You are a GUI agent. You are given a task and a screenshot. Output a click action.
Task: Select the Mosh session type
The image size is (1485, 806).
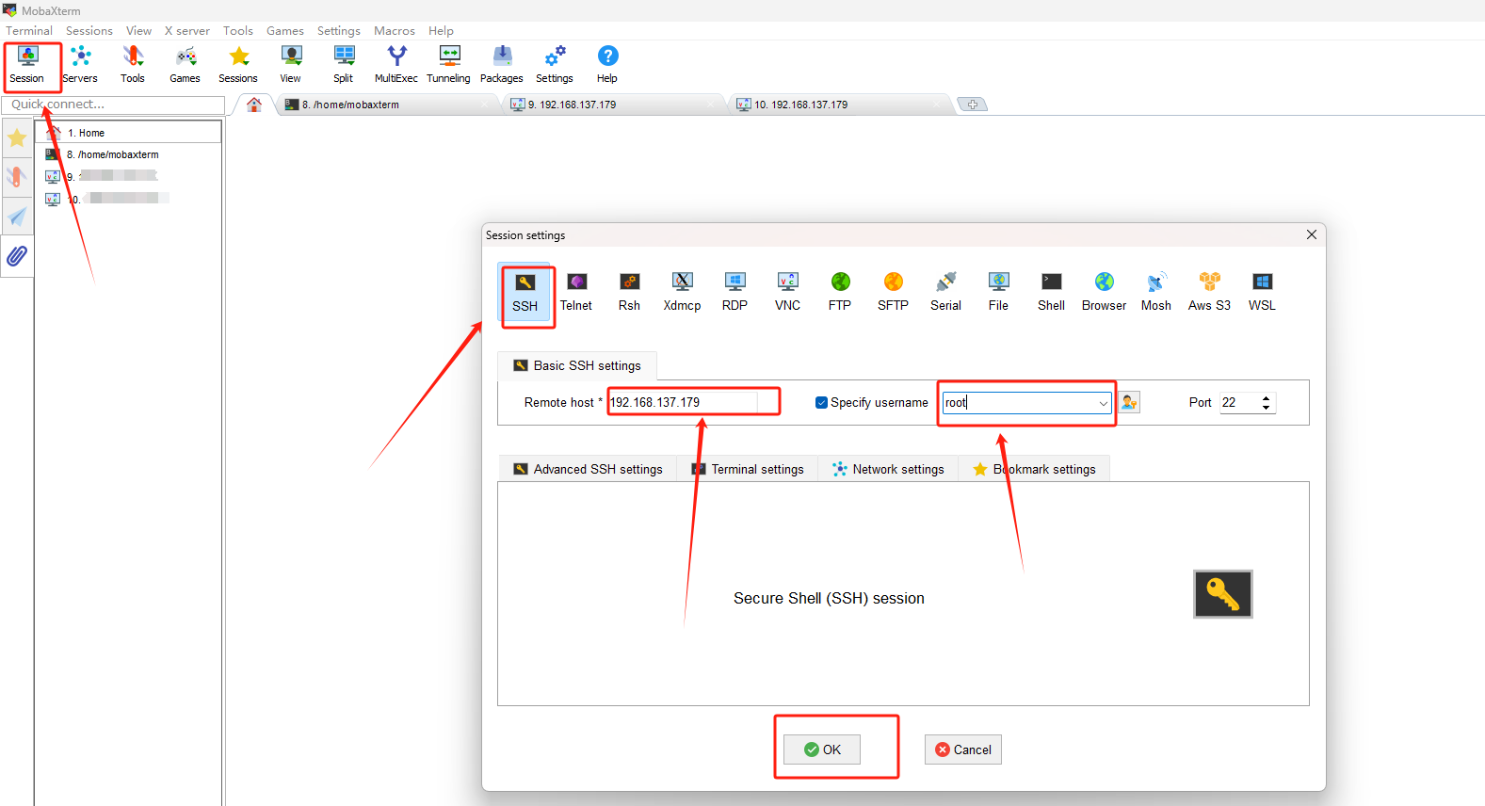[x=1156, y=293]
